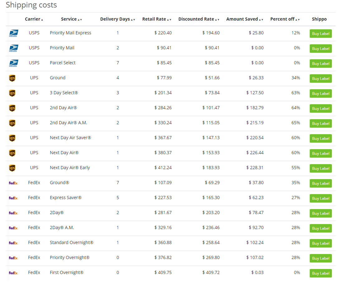Buy label for FedEx Priority Overnight

(x=321, y=258)
